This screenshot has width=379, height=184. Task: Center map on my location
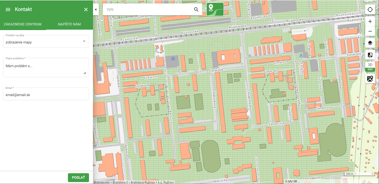coord(370,9)
